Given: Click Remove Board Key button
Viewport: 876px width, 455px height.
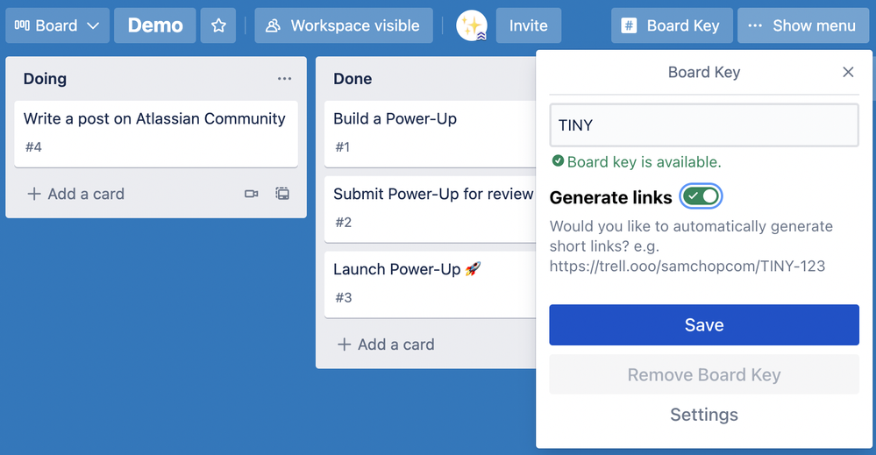Looking at the screenshot, I should (x=704, y=374).
